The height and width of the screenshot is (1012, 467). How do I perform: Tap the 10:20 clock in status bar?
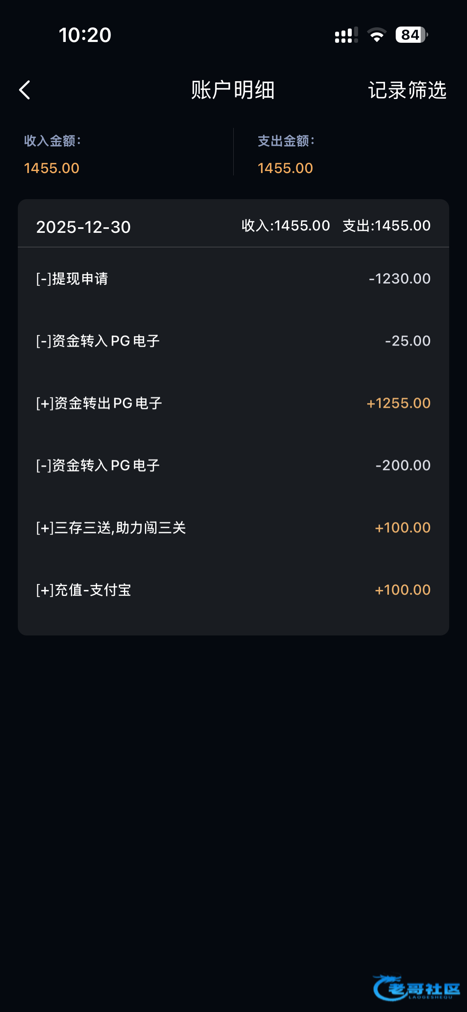tap(85, 35)
